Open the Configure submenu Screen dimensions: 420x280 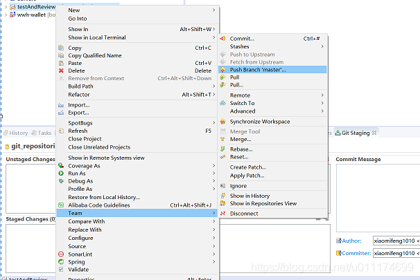pos(138,238)
